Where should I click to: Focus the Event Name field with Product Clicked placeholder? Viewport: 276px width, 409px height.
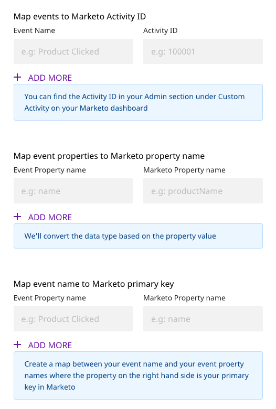73,51
